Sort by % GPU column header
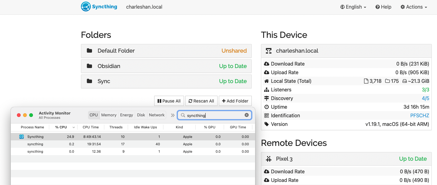Image resolution: width=437 pixels, height=185 pixels. tap(210, 127)
